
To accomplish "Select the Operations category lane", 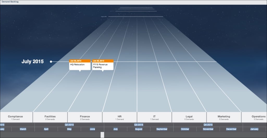I will coord(254,117).
